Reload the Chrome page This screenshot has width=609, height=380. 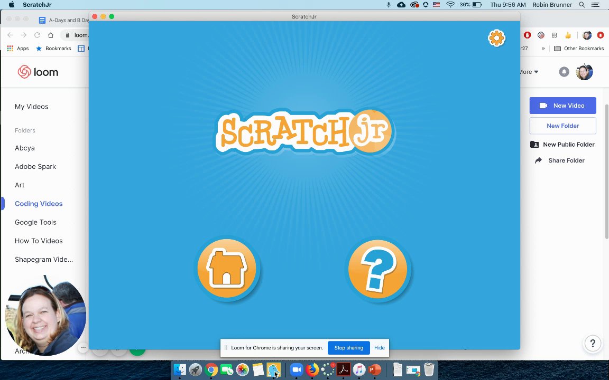pyautogui.click(x=38, y=35)
